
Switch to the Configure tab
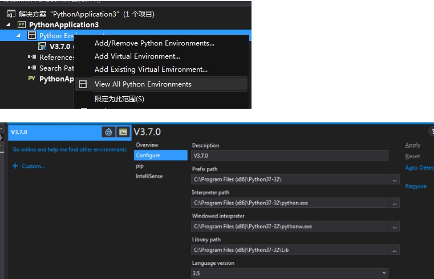point(160,155)
